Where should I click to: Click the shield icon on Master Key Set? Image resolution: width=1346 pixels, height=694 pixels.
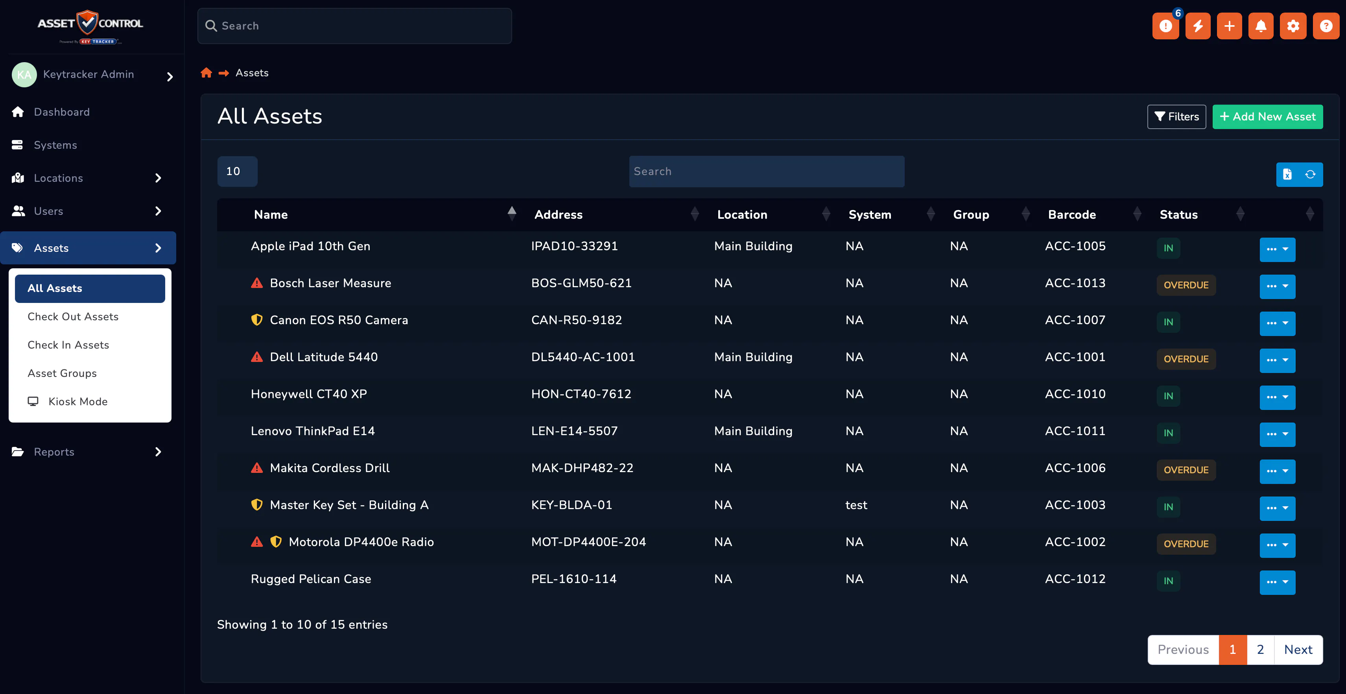tap(256, 505)
